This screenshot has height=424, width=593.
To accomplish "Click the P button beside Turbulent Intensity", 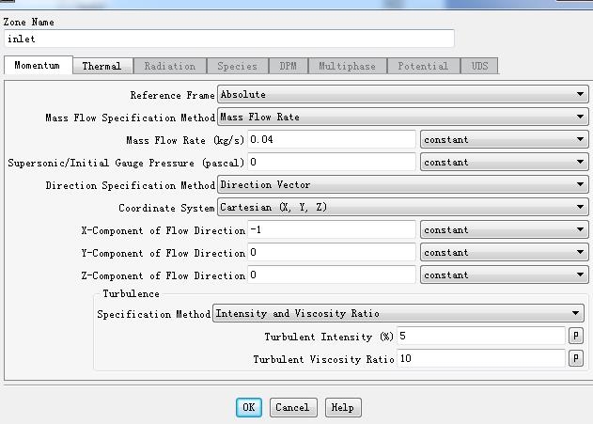I will pos(575,336).
